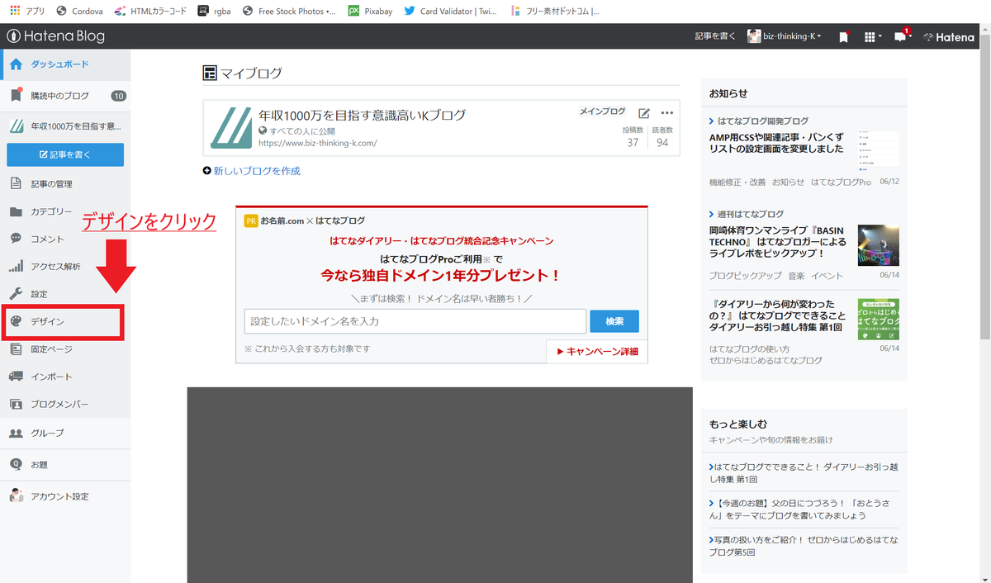This screenshot has width=991, height=583.
Task: Click the Hatena Blog logo
Action: tap(56, 36)
